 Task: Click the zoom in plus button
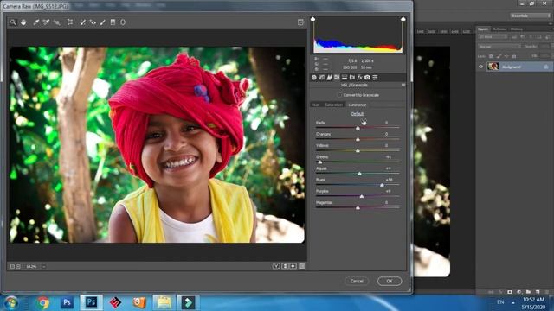18,267
